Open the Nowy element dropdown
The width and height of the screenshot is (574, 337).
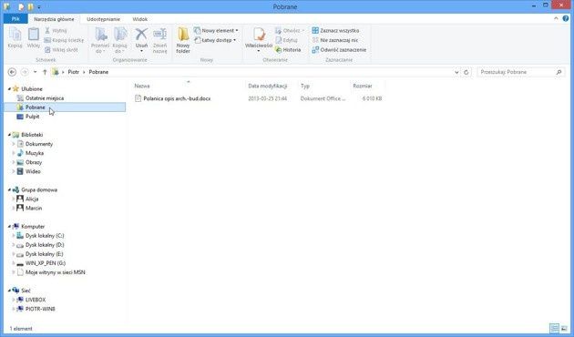[x=216, y=31]
